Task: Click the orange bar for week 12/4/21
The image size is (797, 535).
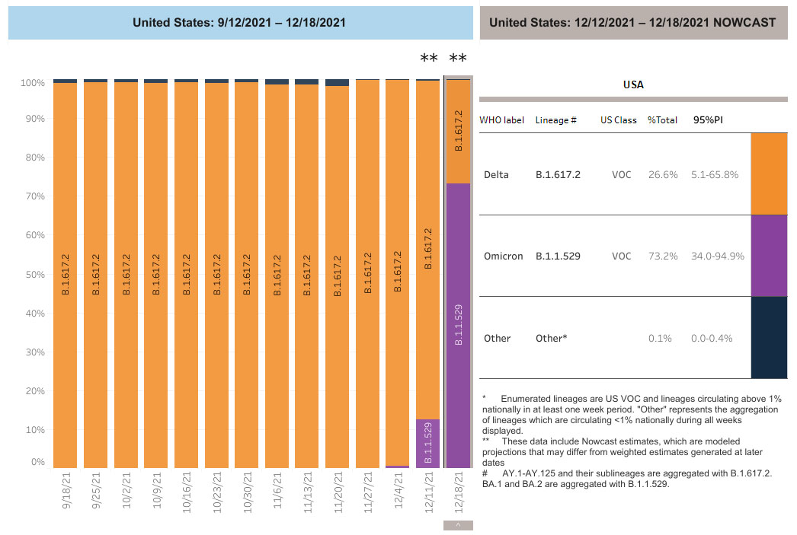Action: (397, 272)
